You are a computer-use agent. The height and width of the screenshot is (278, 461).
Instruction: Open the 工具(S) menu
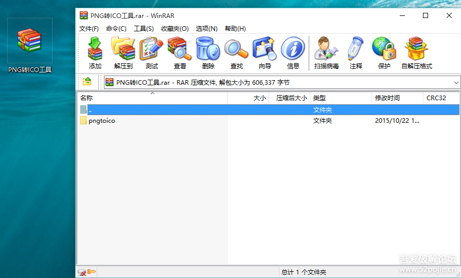pos(144,28)
